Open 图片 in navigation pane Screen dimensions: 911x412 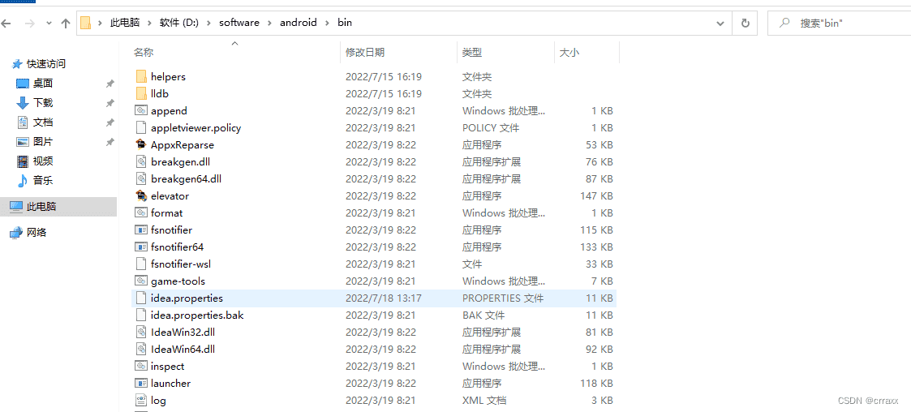coord(43,142)
